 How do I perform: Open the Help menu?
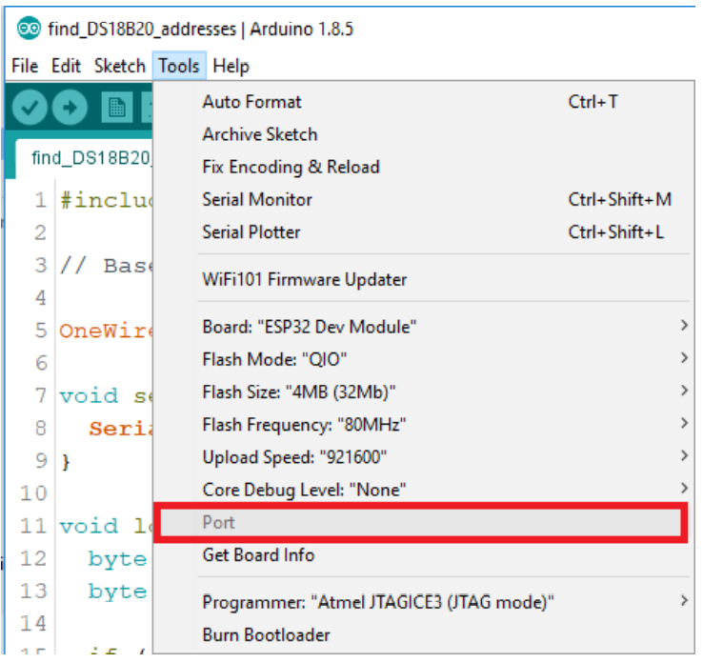tap(231, 66)
